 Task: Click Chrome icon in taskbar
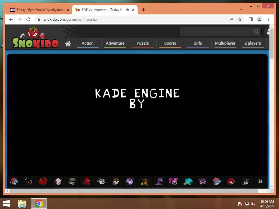tap(39, 204)
